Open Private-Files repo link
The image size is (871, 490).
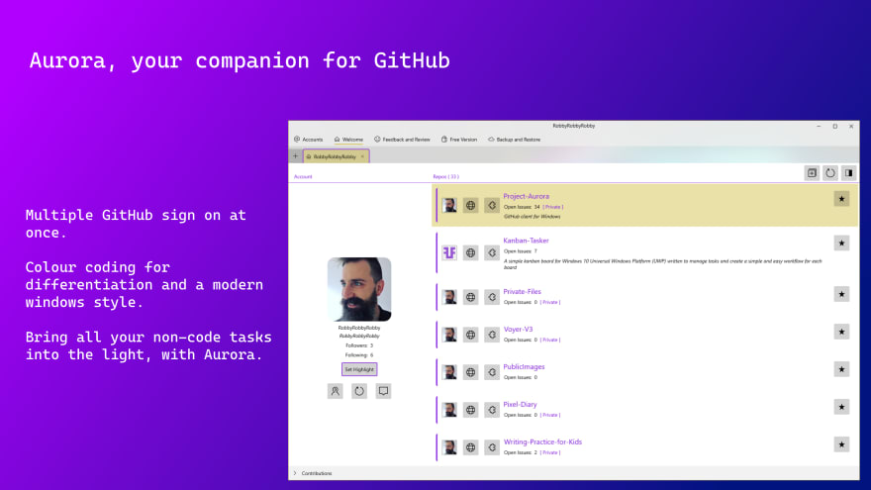pyautogui.click(x=523, y=292)
